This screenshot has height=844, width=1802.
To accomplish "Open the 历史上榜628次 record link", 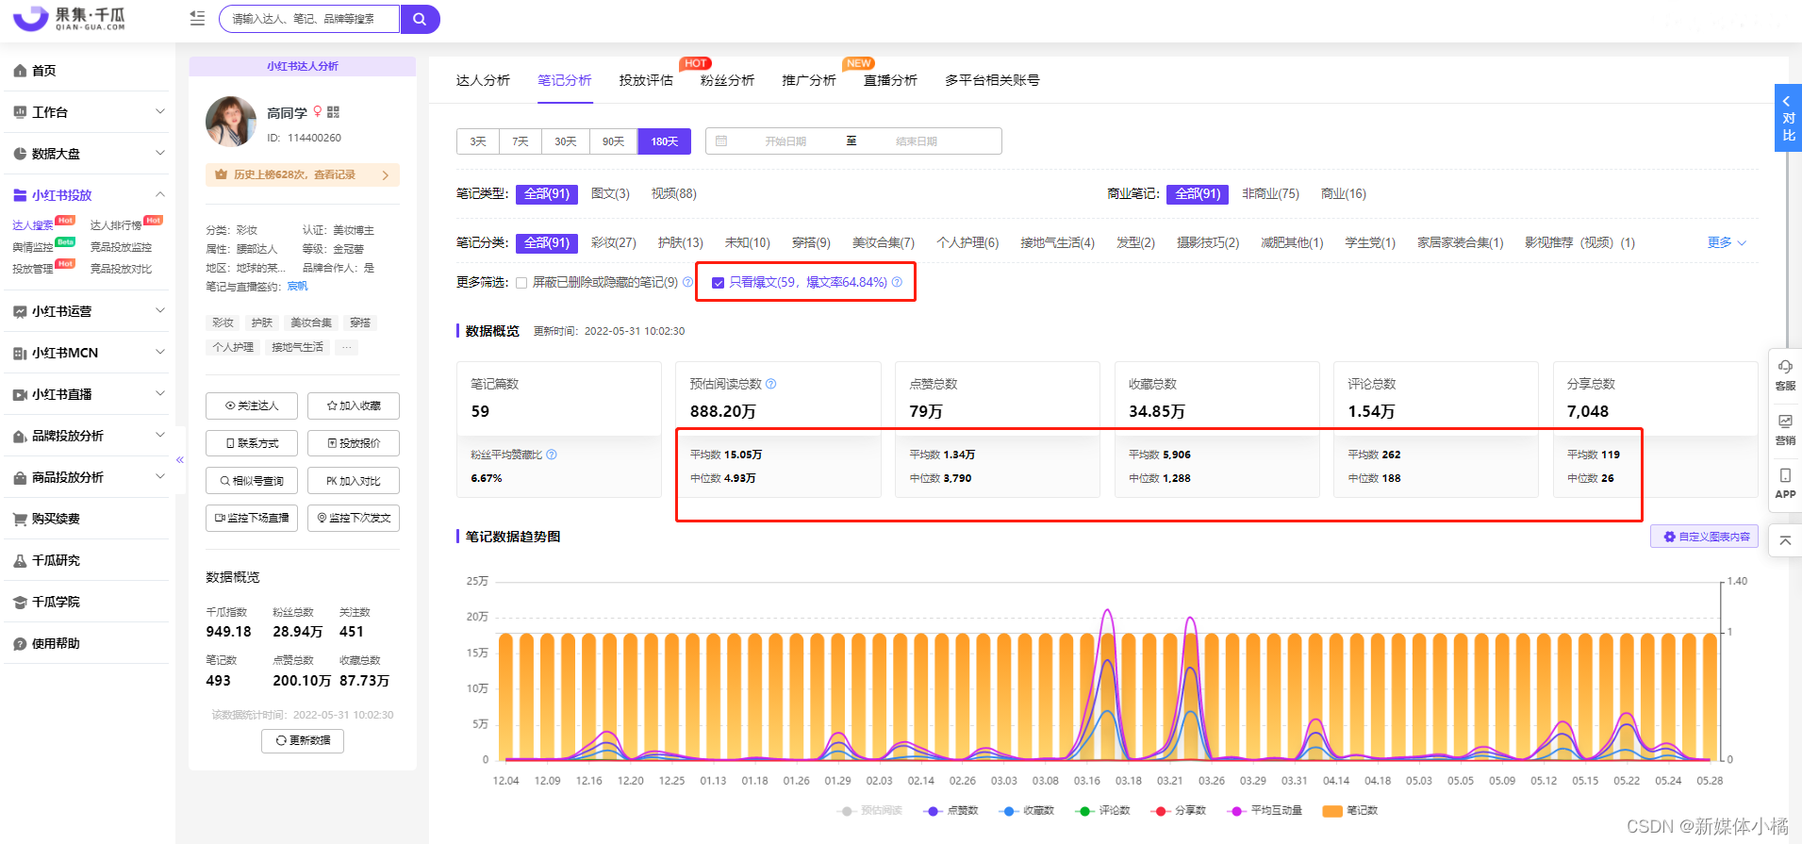I will coord(303,174).
